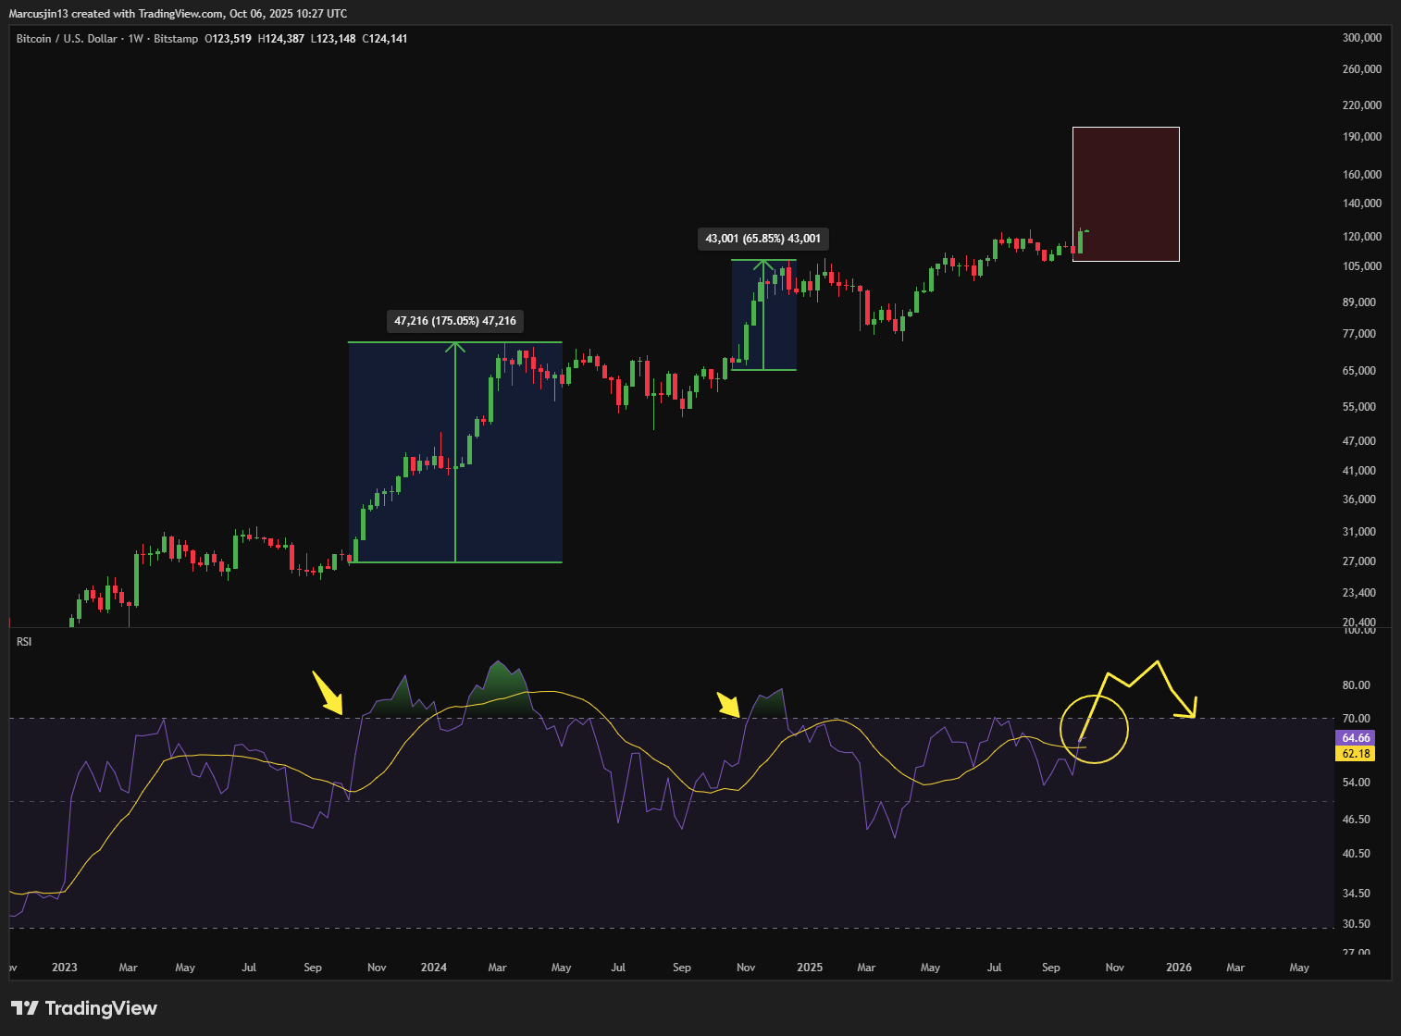This screenshot has height=1036, width=1401.
Task: Click the TradingView logo at bottom left
Action: click(83, 1007)
